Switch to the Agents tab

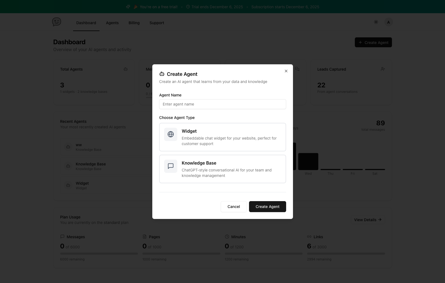(112, 23)
